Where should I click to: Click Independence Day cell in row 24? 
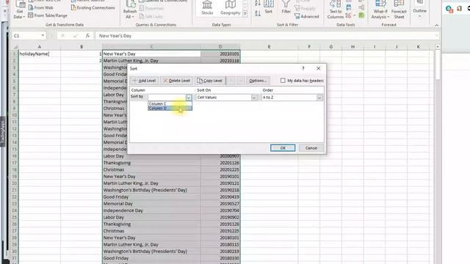tap(151, 210)
